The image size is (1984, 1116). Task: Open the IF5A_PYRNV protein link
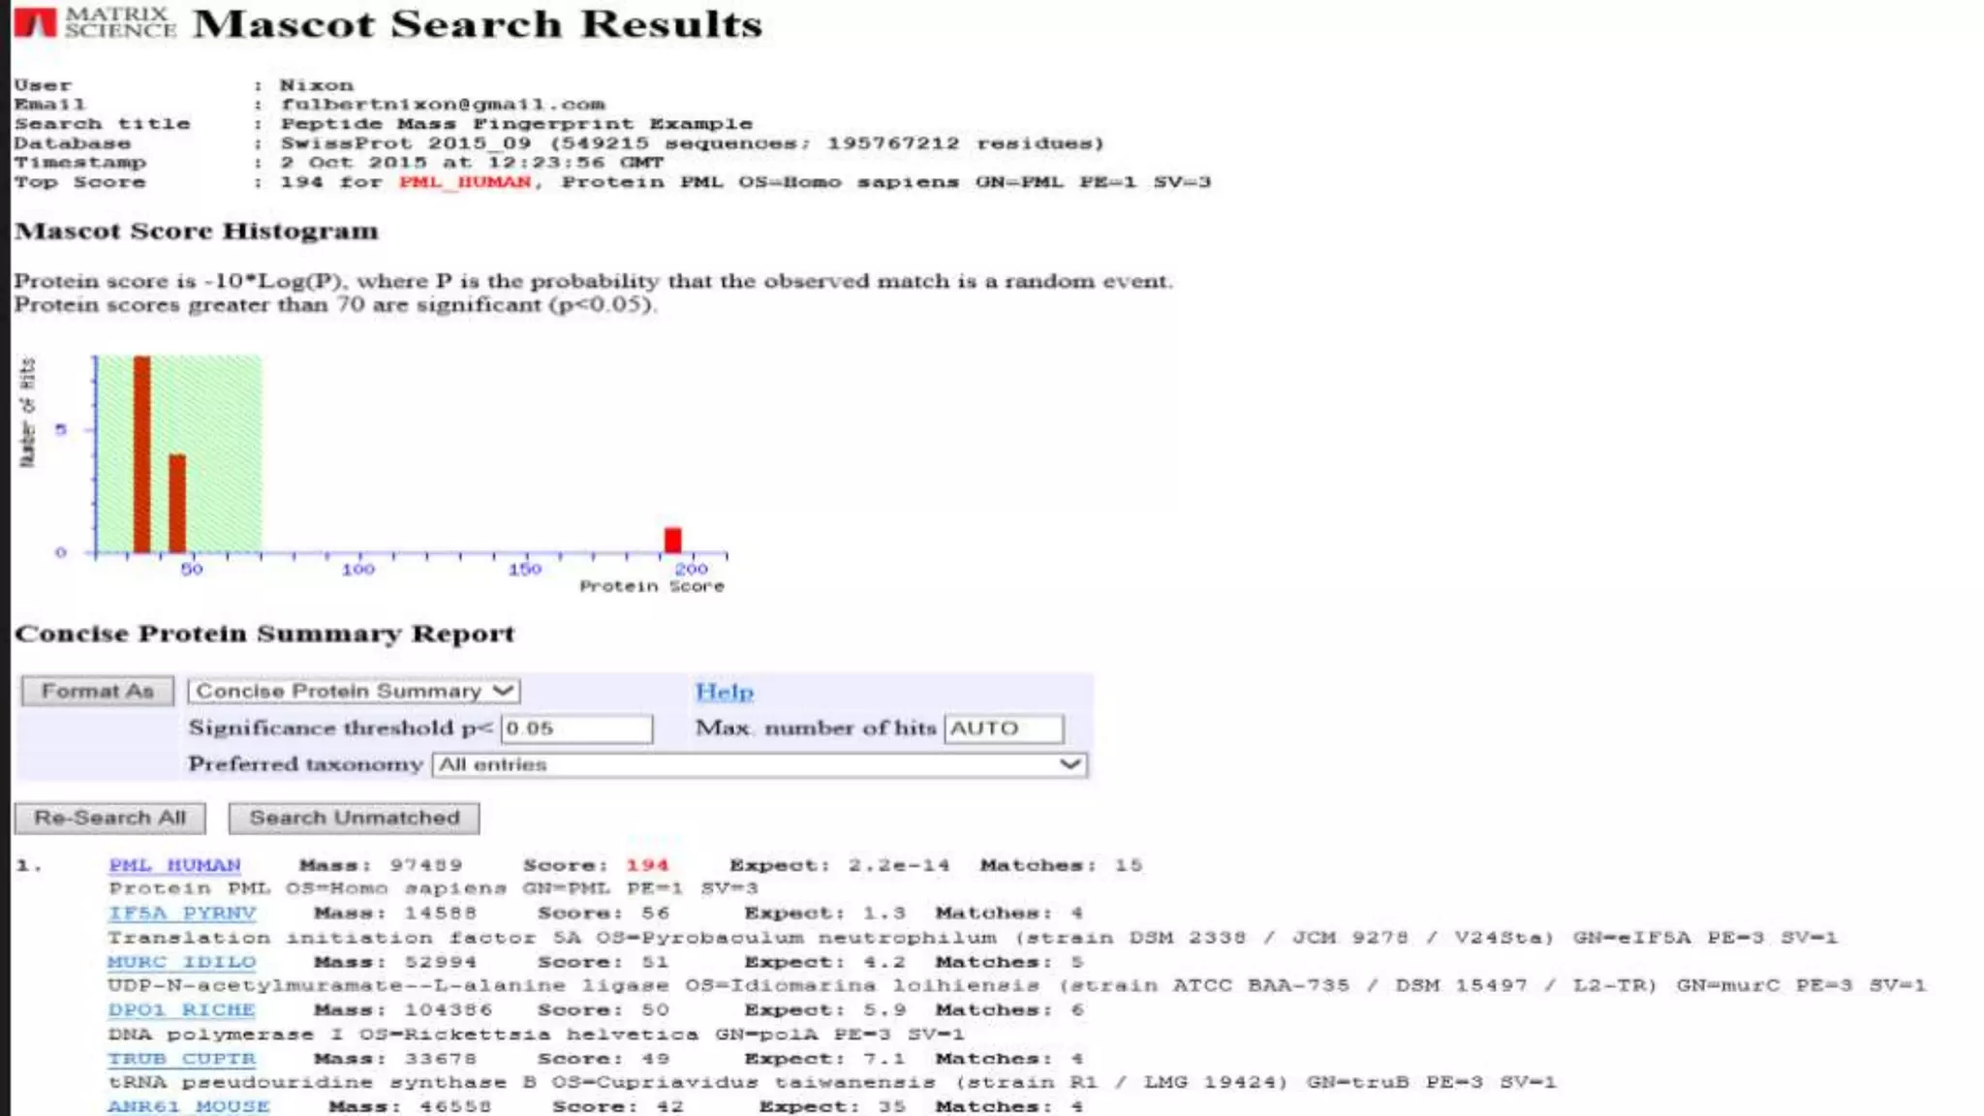[x=182, y=913]
